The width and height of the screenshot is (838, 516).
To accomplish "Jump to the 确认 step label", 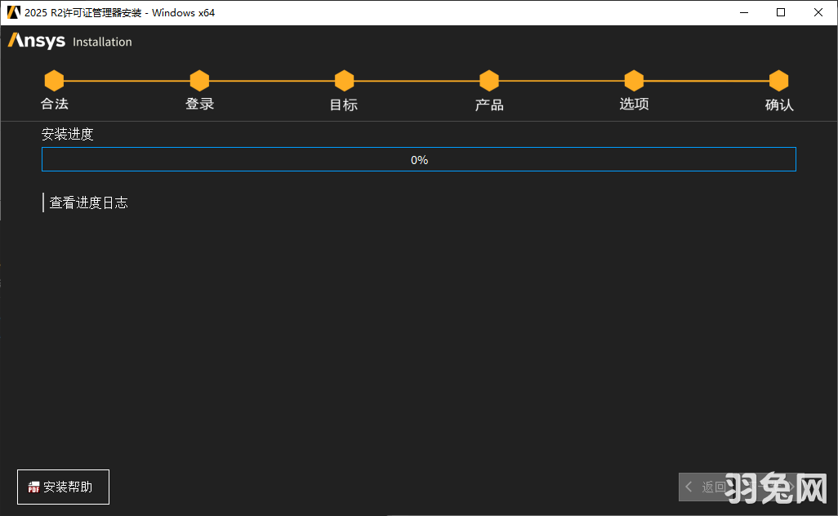I will click(x=778, y=105).
